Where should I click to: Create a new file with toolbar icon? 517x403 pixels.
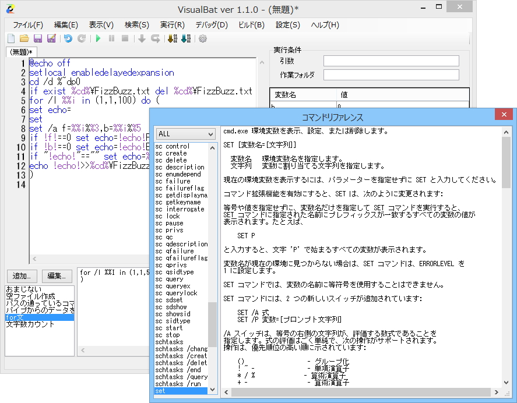[x=11, y=38]
